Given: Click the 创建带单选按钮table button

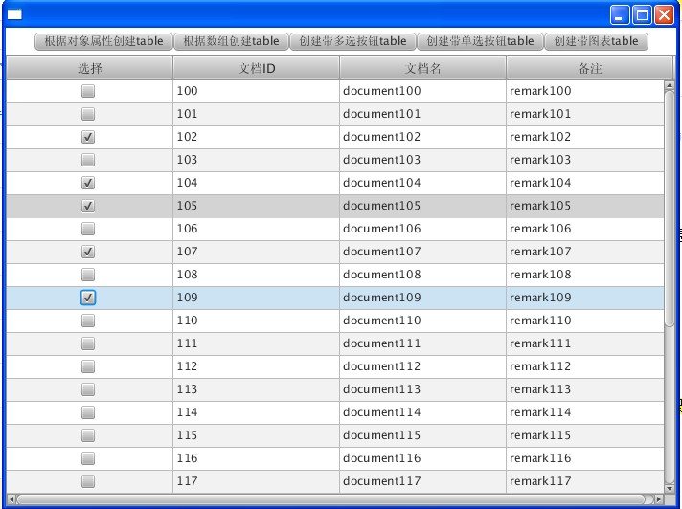Looking at the screenshot, I should [480, 42].
